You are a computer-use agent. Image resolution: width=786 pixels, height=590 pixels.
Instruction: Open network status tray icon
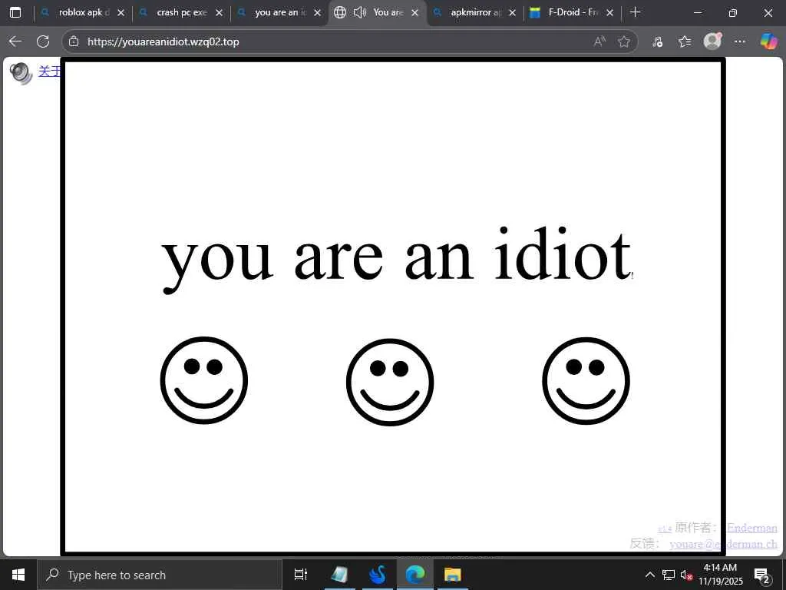click(x=669, y=575)
